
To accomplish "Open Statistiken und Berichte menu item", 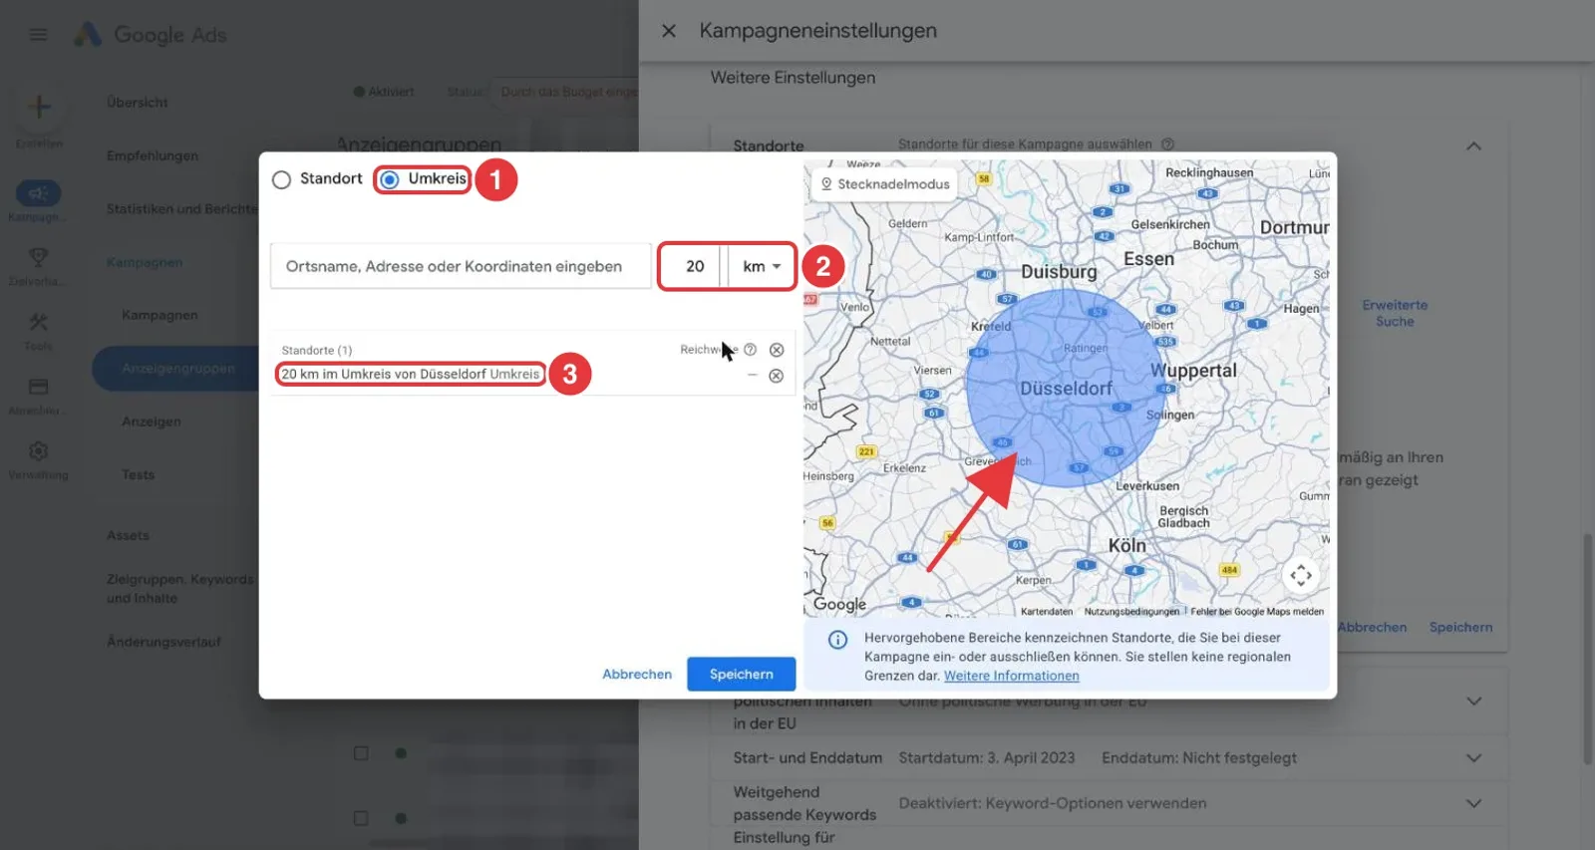I will pyautogui.click(x=181, y=209).
